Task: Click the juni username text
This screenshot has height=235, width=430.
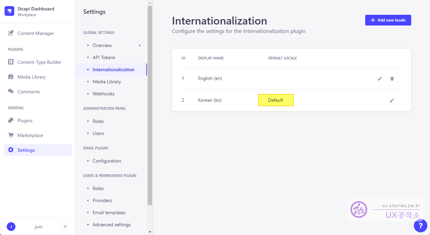Action: 39,227
